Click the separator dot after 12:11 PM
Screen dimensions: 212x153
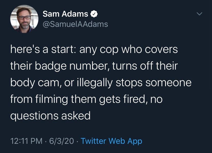pos(46,141)
